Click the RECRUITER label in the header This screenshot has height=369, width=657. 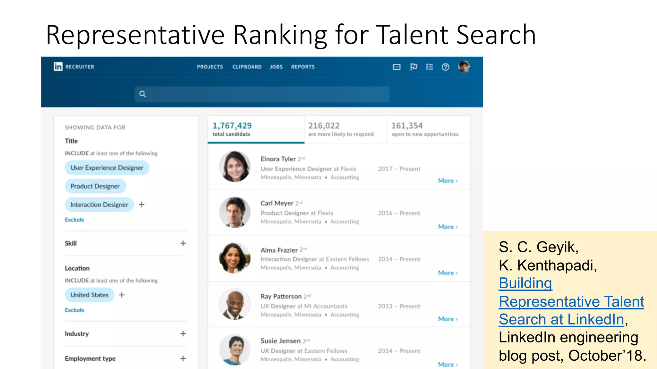(x=80, y=67)
